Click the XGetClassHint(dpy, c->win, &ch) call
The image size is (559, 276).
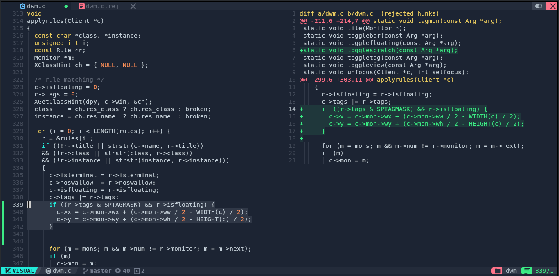93,102
